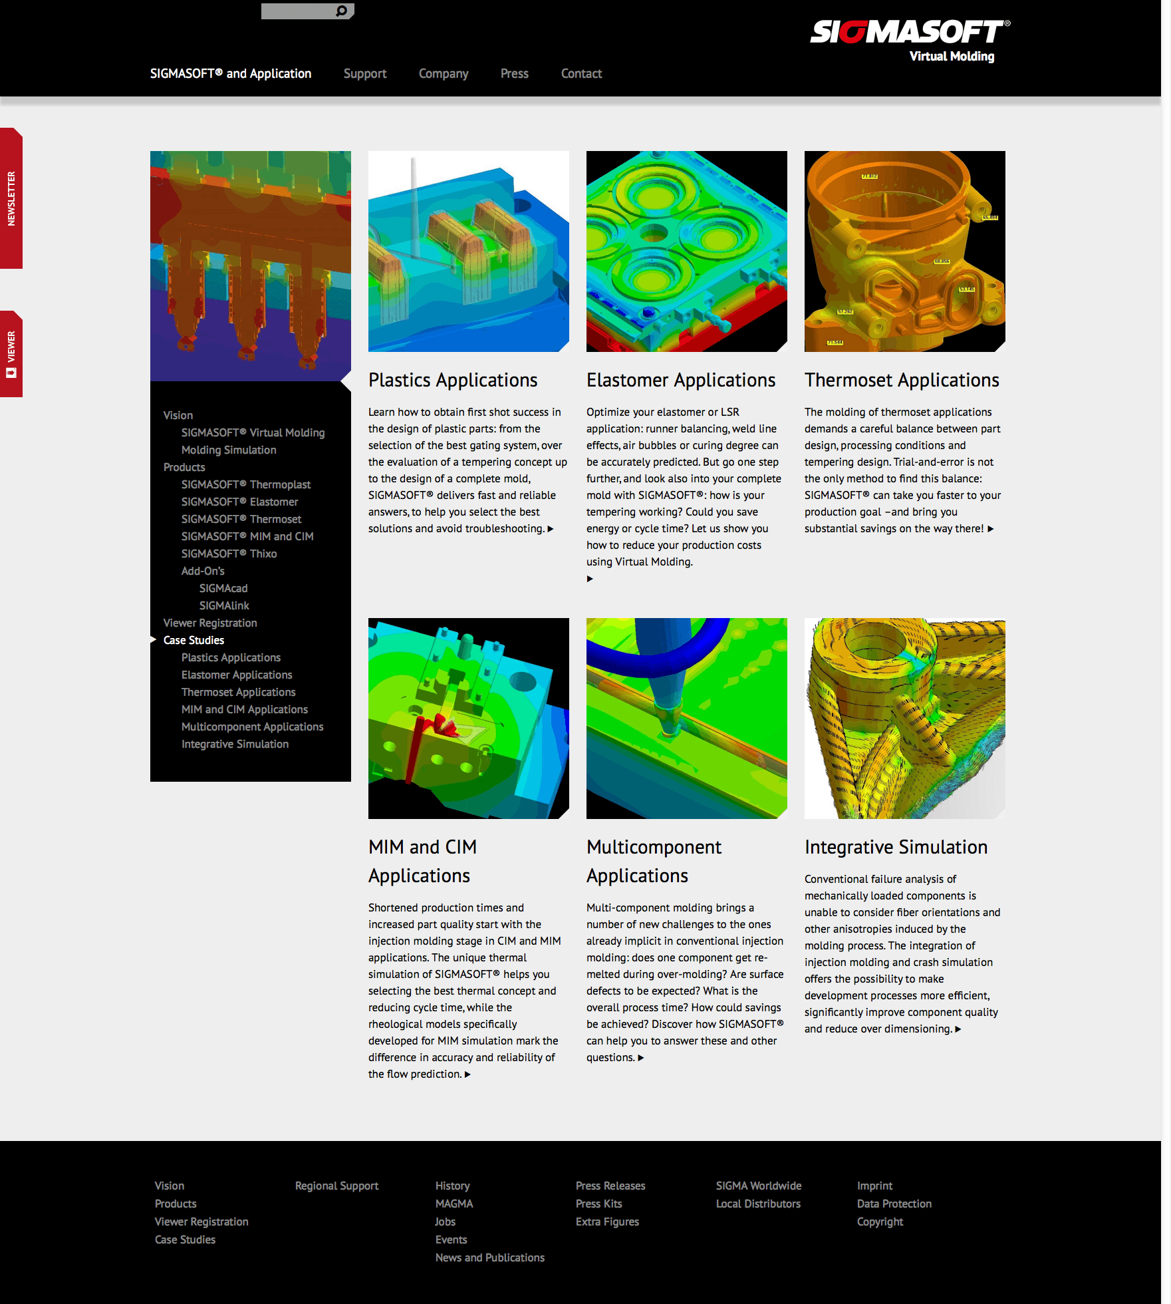Open Regional Support footer link
Screen dimensions: 1171x1304
tap(336, 1186)
